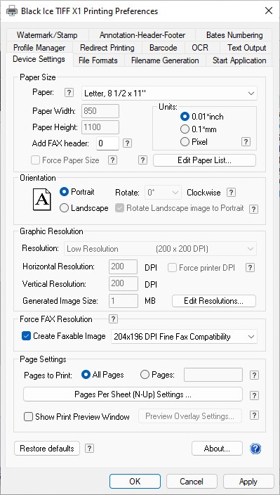
Task: Uncheck Create Faxable Image checkbox
Action: pos(26,336)
